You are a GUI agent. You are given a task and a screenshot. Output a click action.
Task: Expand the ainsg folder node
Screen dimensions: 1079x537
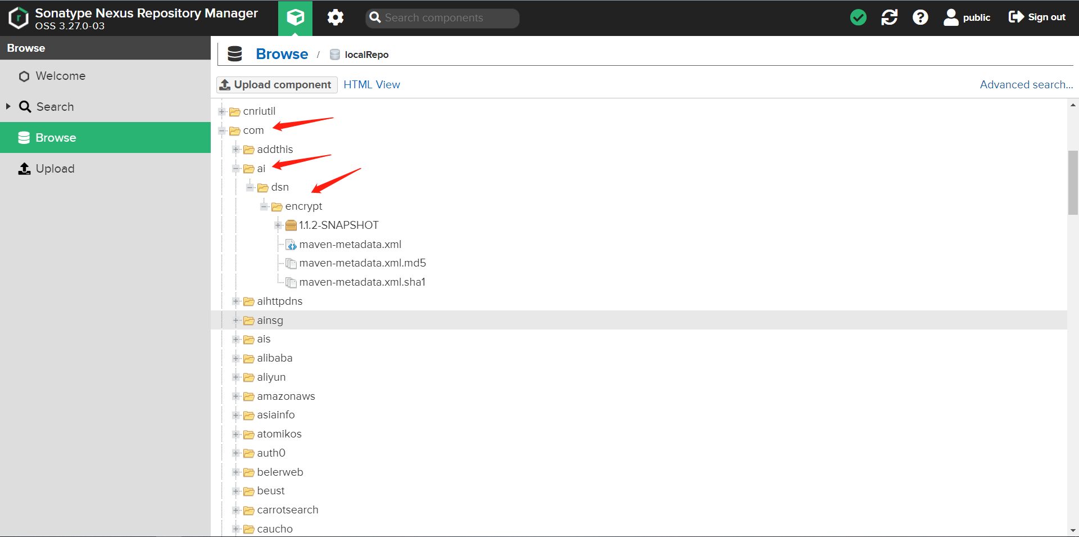[x=236, y=321]
